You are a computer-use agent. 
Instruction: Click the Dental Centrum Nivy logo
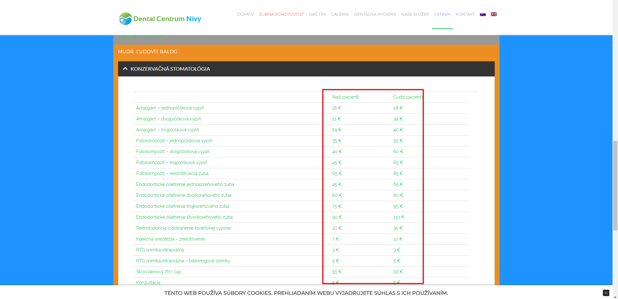pos(160,19)
